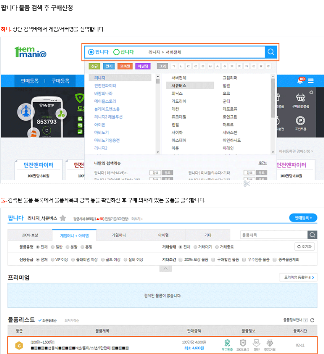Collapse the filter panel with up chevron
Viewport: 324px width, 354px height.
point(165,269)
